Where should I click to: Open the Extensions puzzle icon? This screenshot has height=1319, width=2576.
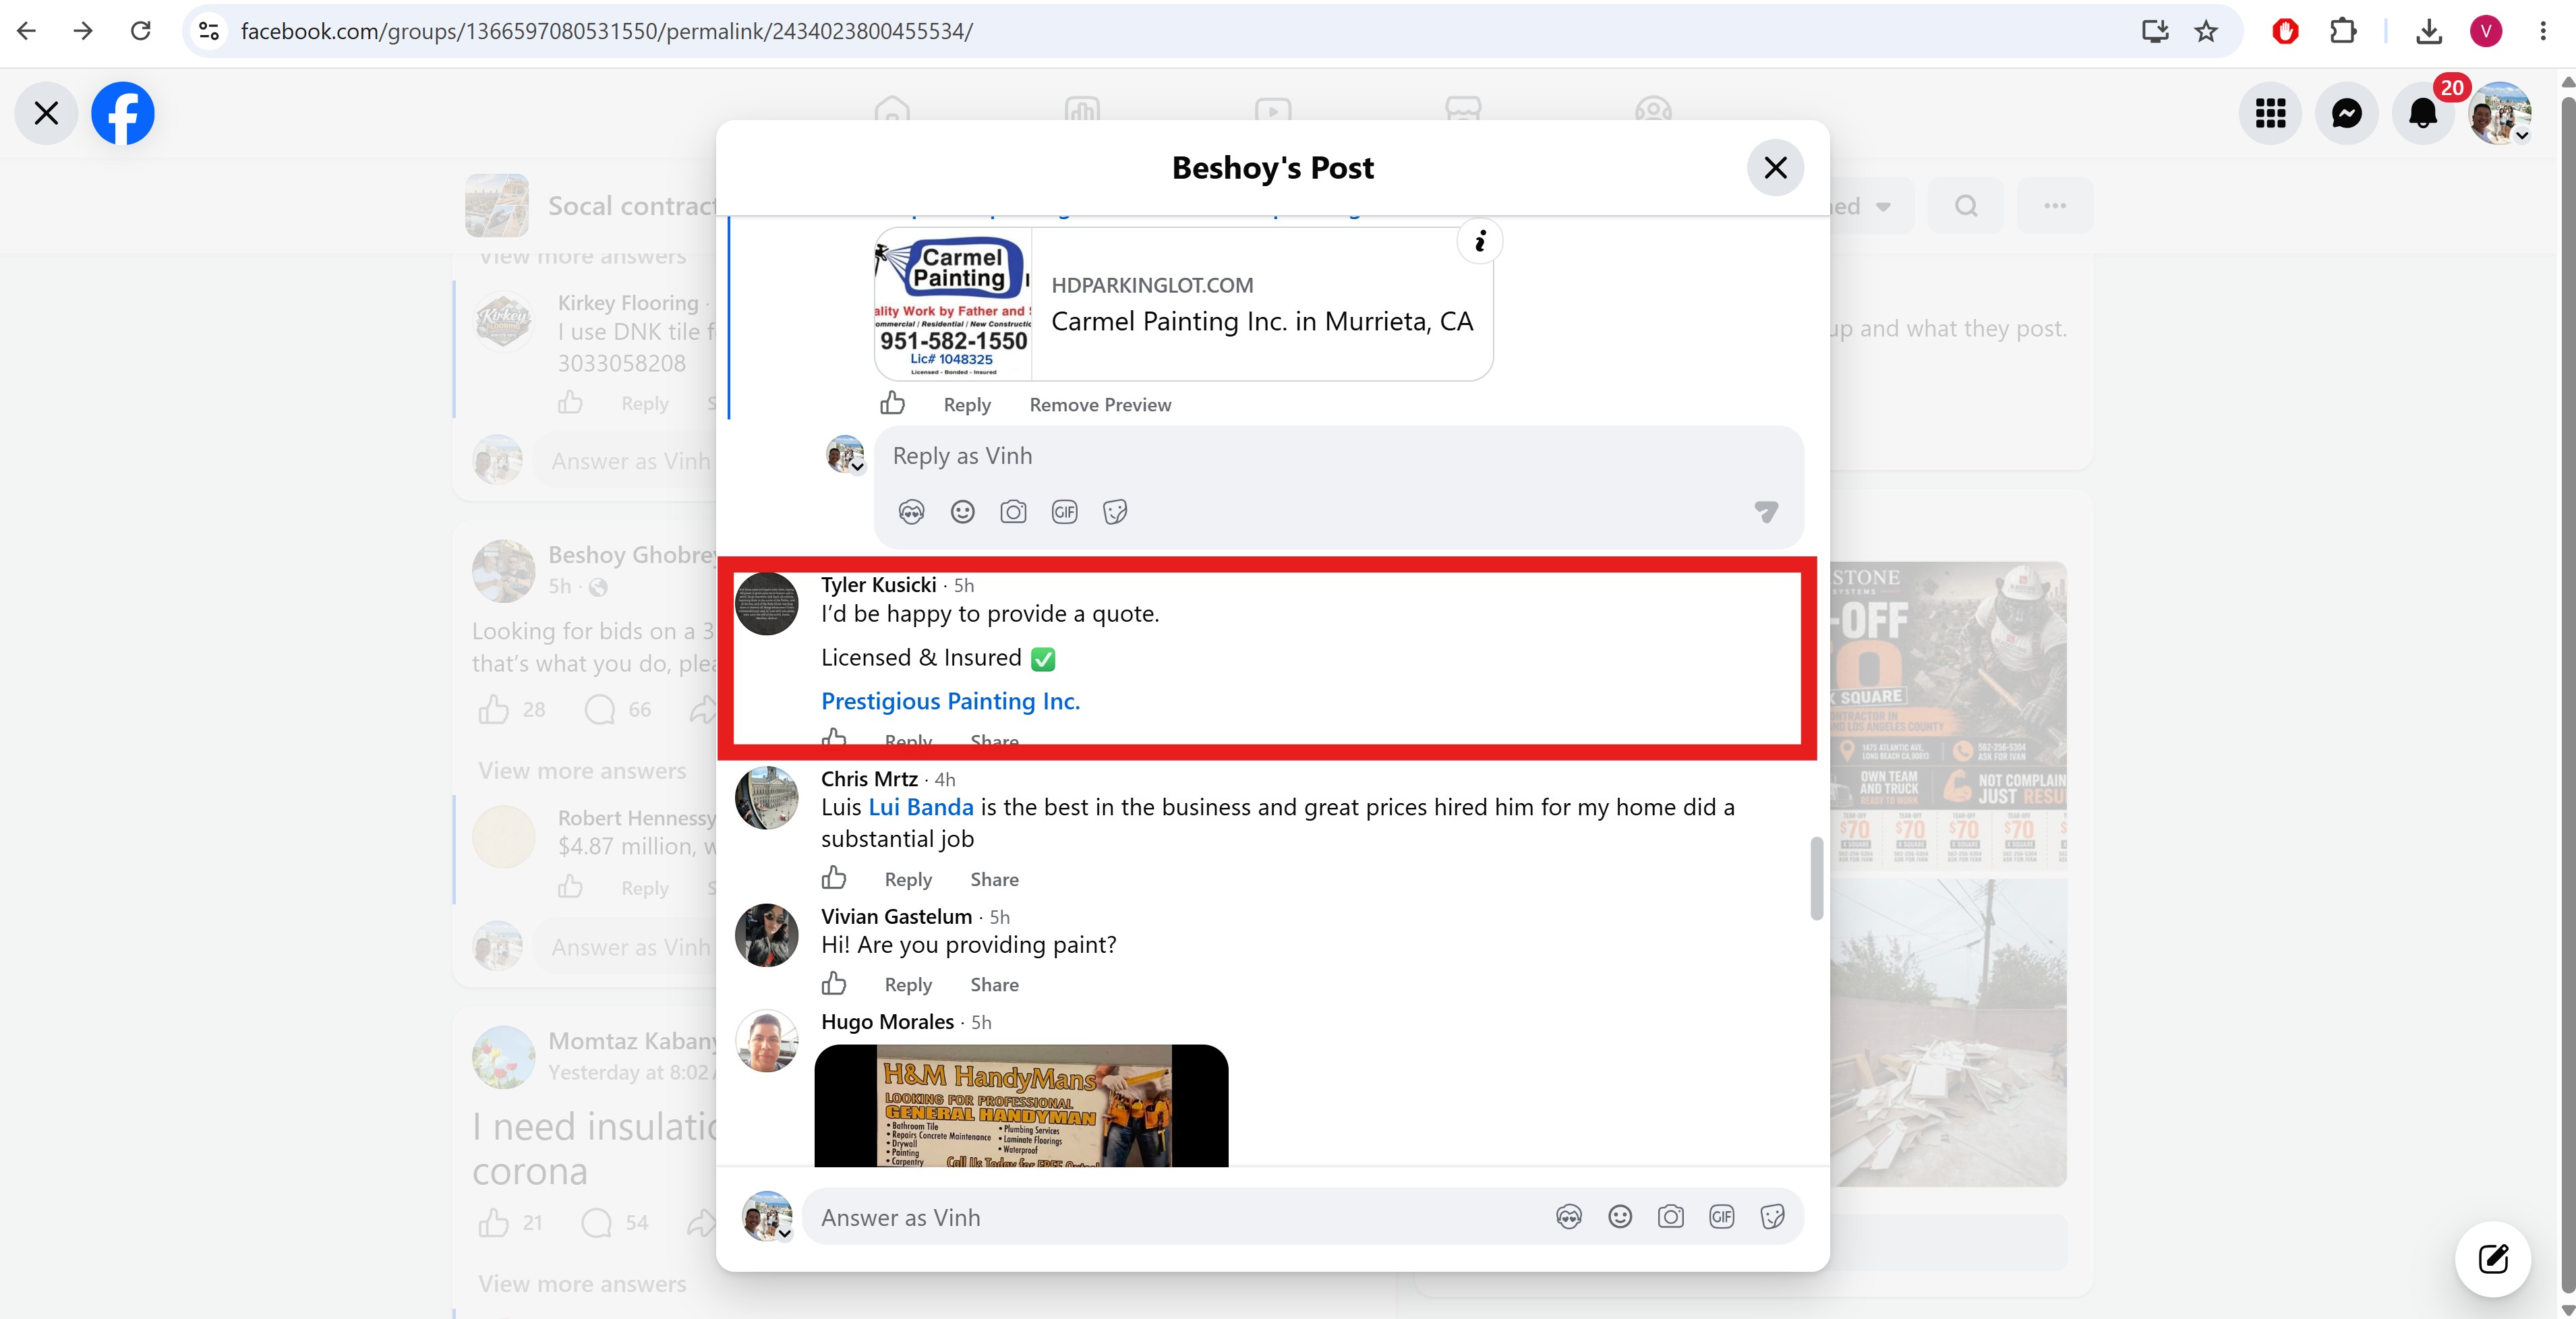pyautogui.click(x=2342, y=31)
